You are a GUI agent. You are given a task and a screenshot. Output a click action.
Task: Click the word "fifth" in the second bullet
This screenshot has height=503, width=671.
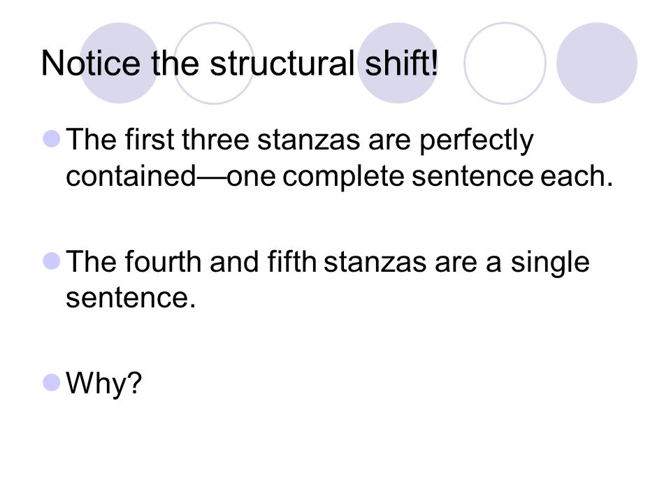292,261
